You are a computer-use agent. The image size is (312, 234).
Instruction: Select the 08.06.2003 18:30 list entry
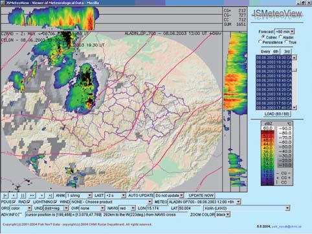point(274,85)
